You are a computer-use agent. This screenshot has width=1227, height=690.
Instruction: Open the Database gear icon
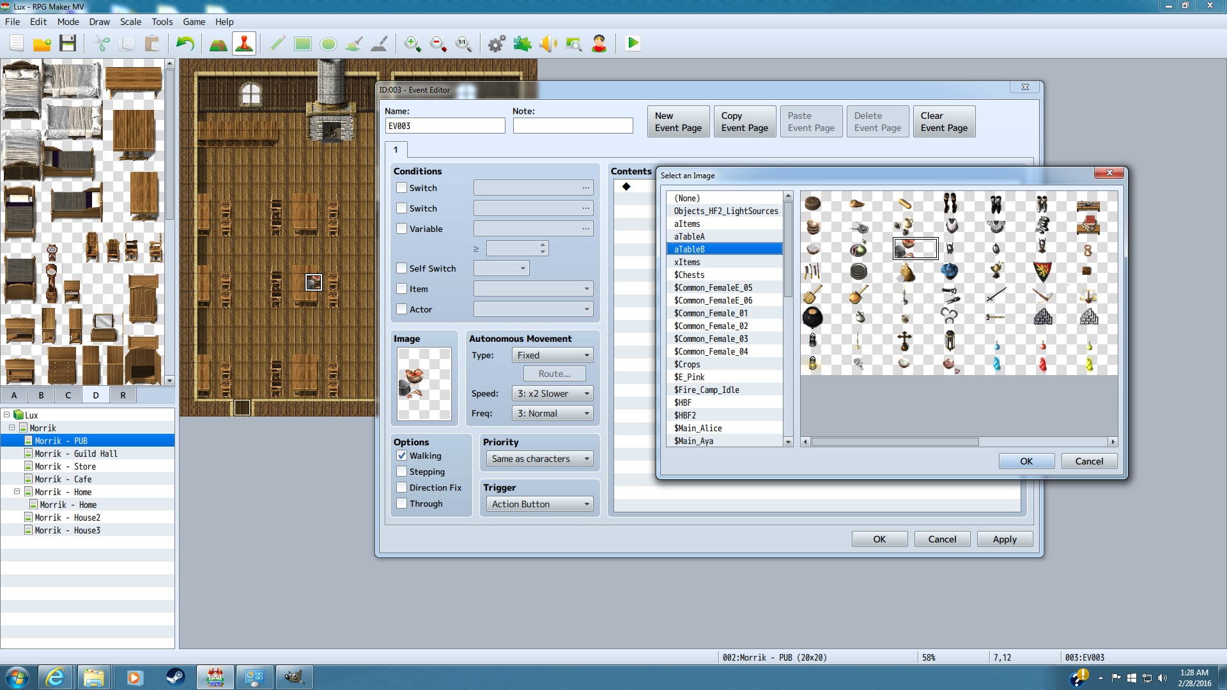tap(497, 43)
